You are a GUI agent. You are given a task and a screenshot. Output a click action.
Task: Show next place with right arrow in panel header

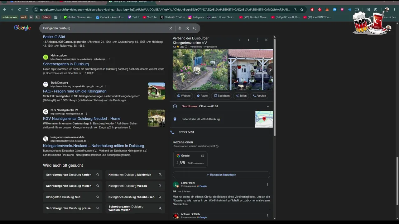point(248,40)
